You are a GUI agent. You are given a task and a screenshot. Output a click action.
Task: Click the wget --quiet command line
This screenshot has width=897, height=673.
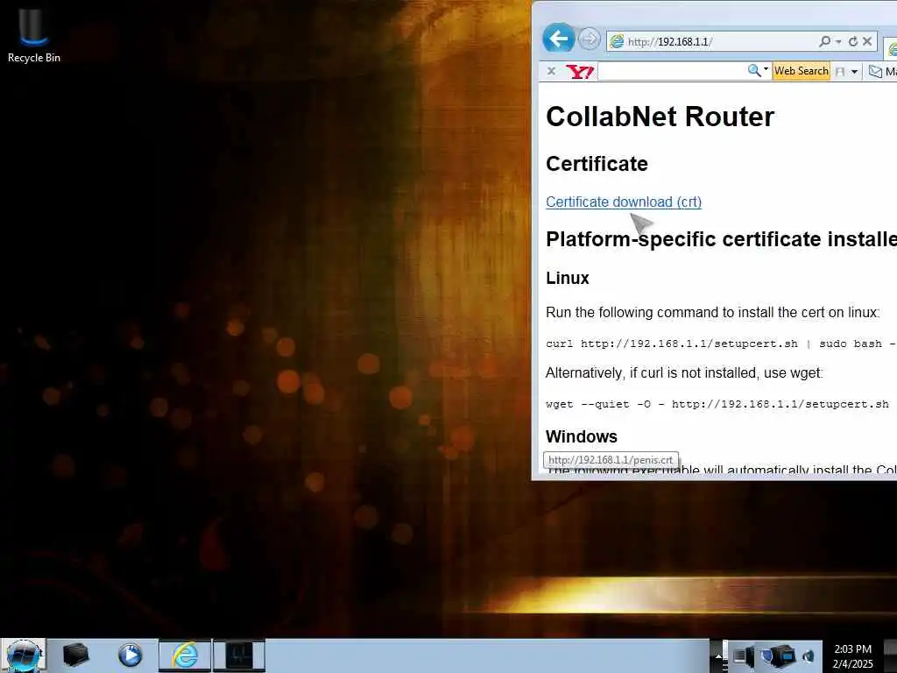click(x=717, y=405)
